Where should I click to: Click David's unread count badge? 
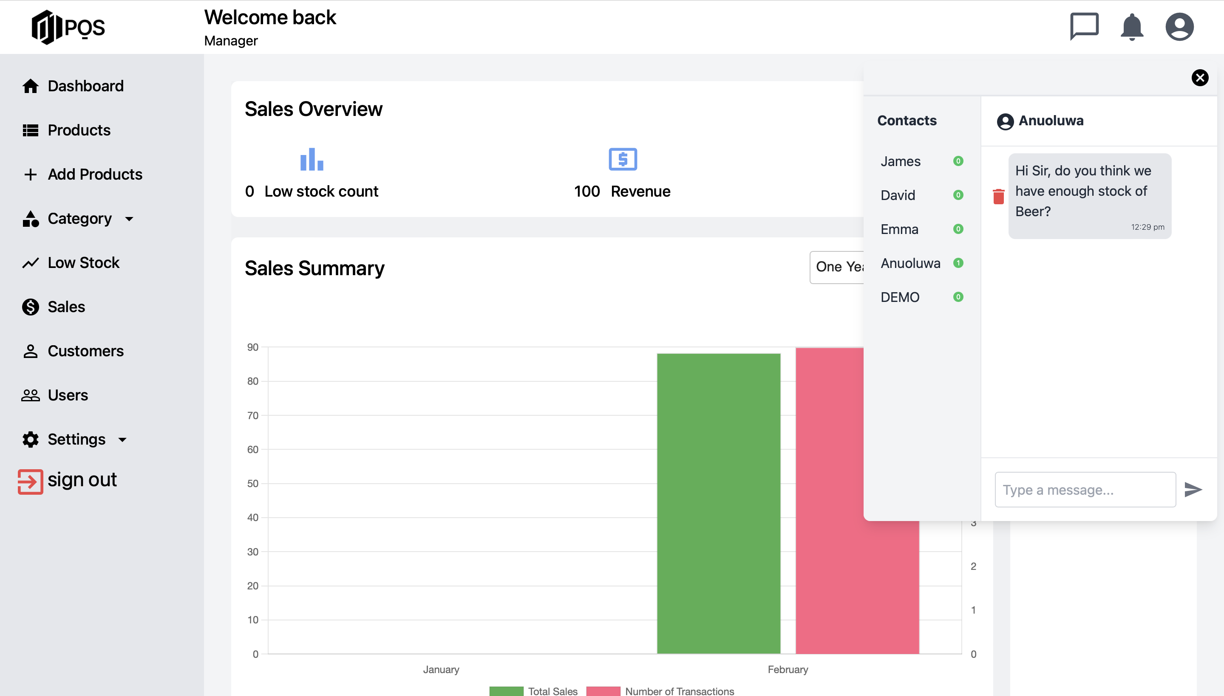pyautogui.click(x=958, y=195)
